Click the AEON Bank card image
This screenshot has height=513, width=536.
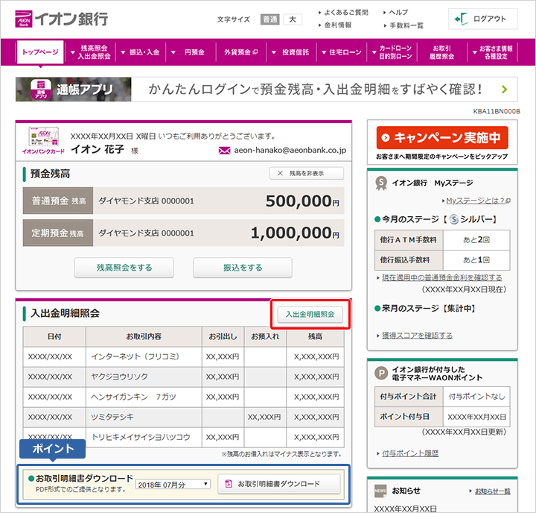point(43,137)
